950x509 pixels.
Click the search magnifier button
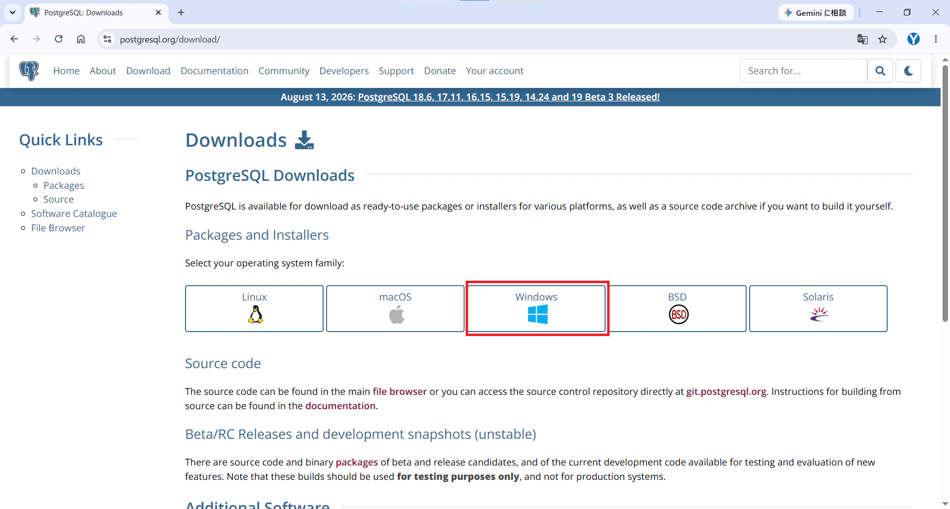[x=880, y=71]
